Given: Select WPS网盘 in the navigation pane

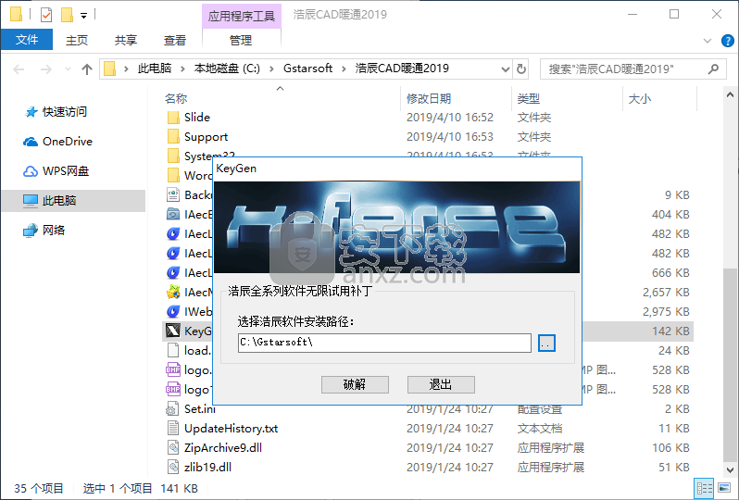Looking at the screenshot, I should point(66,171).
